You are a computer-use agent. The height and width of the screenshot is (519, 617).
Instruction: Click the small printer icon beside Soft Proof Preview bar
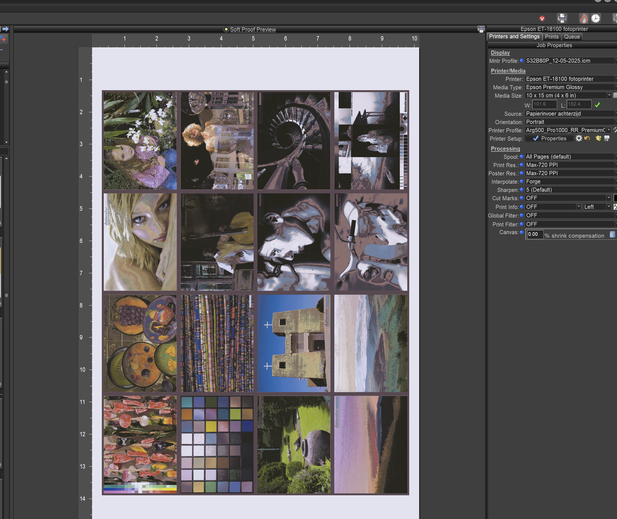coord(481,29)
